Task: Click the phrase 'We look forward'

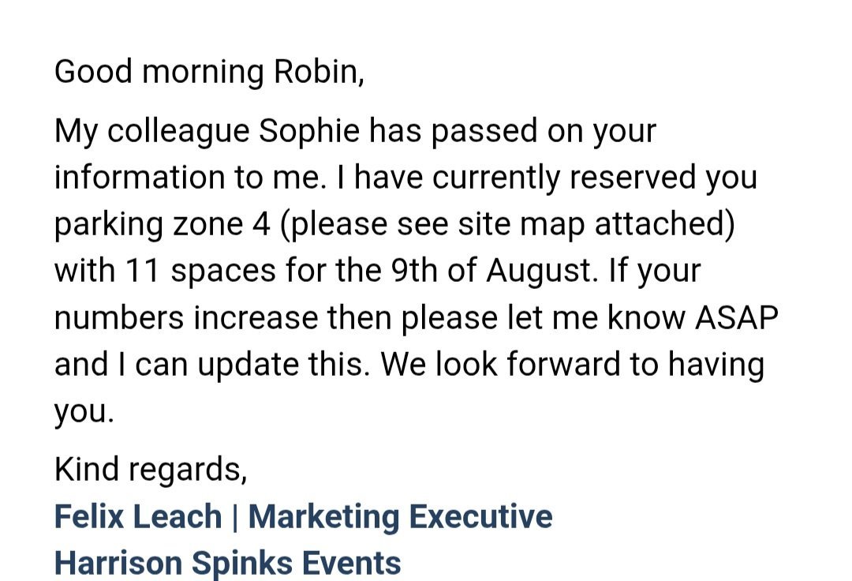Action: [499, 364]
